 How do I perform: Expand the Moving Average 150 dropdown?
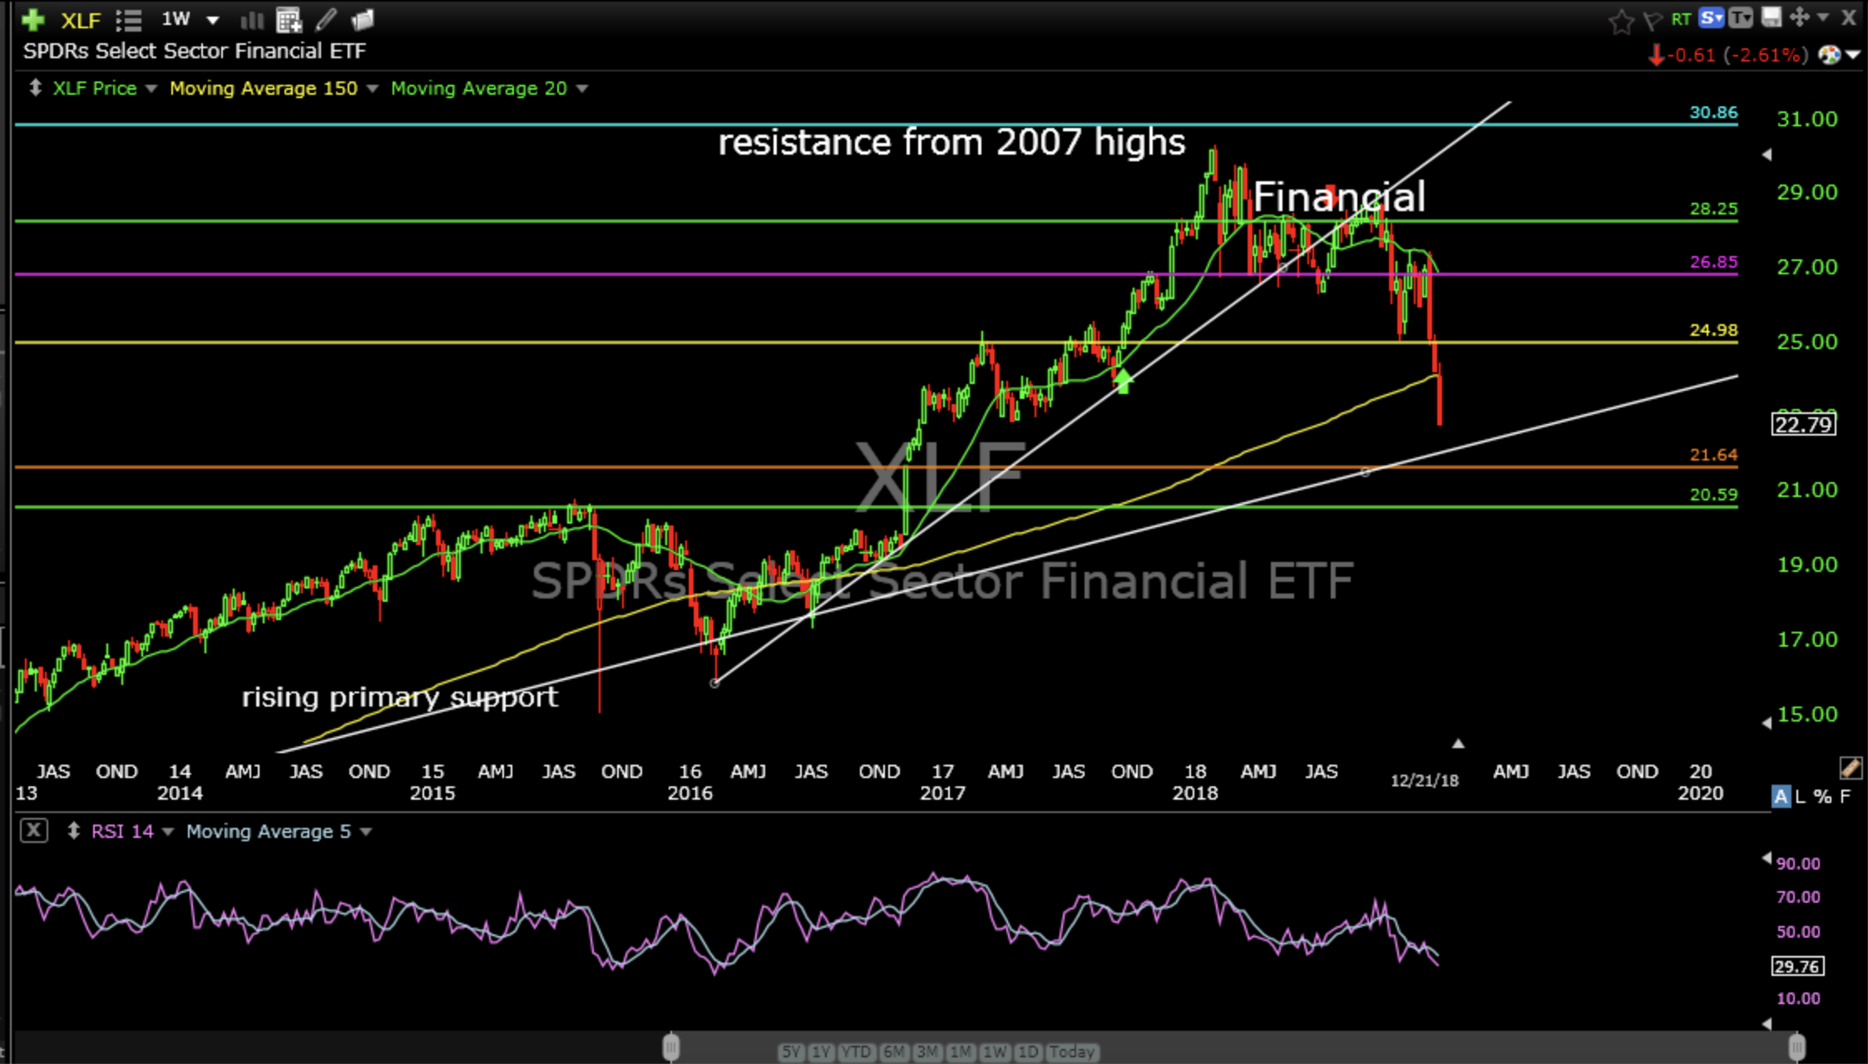(x=373, y=88)
